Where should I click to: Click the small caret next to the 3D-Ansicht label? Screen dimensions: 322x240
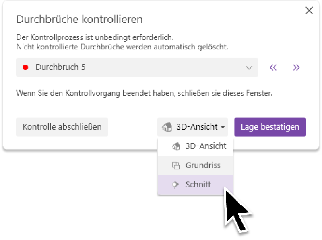[222, 127]
